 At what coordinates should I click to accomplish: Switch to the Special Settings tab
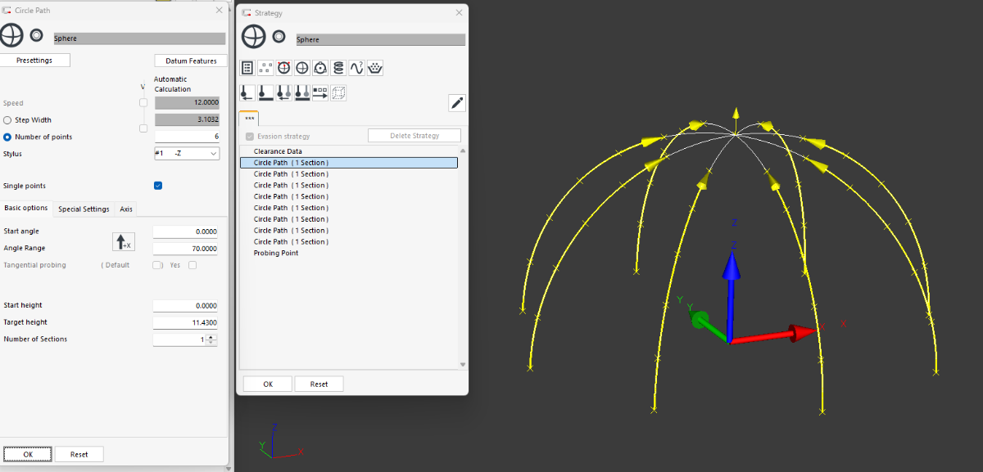84,209
